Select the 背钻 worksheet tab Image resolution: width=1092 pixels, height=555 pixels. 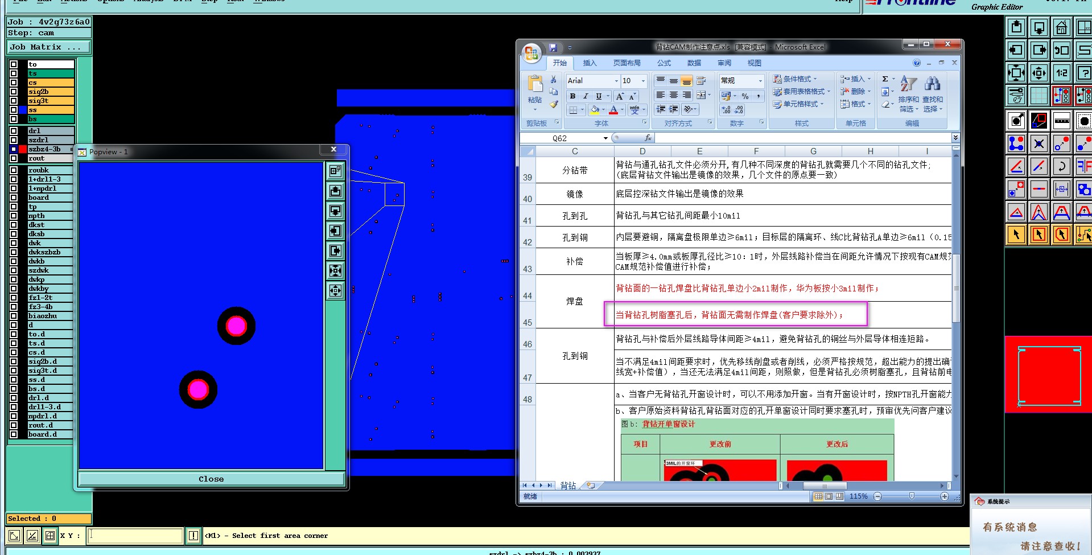pos(568,486)
